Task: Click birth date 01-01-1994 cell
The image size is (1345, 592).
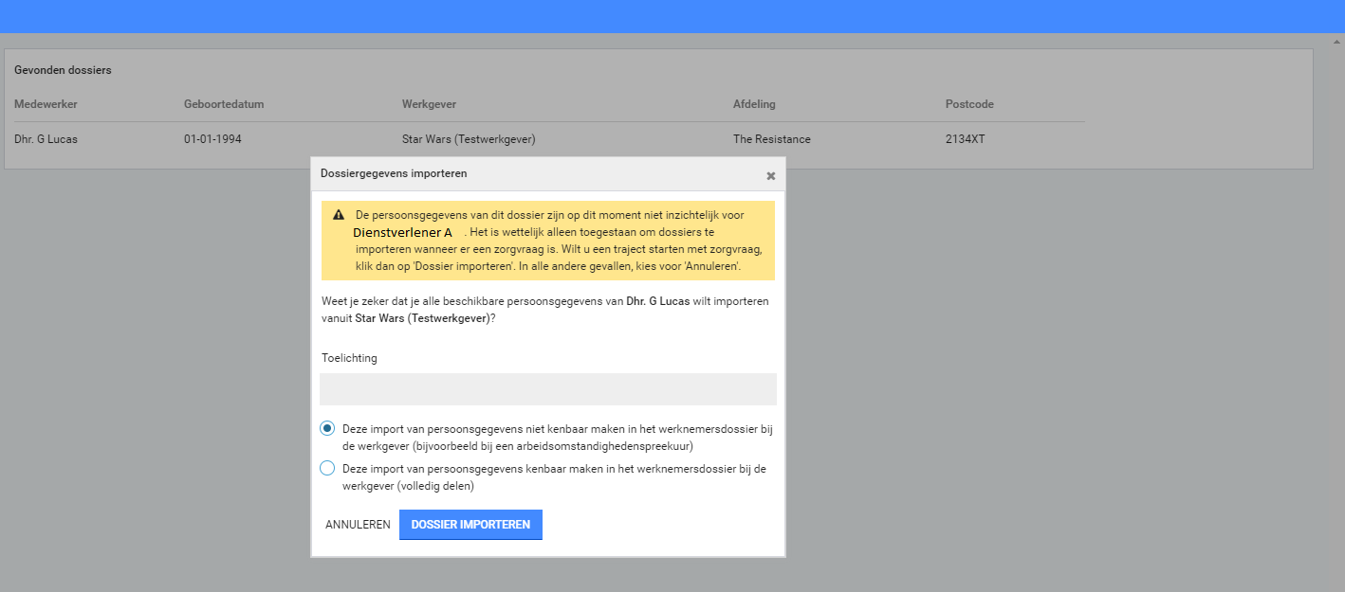Action: tap(212, 139)
